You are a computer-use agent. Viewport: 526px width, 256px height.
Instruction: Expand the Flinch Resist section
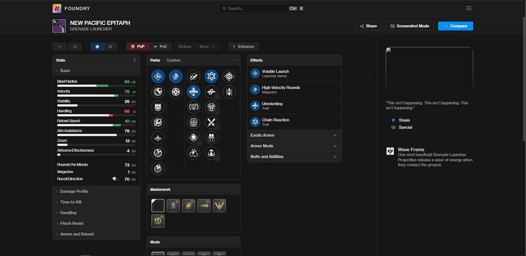click(x=96, y=223)
